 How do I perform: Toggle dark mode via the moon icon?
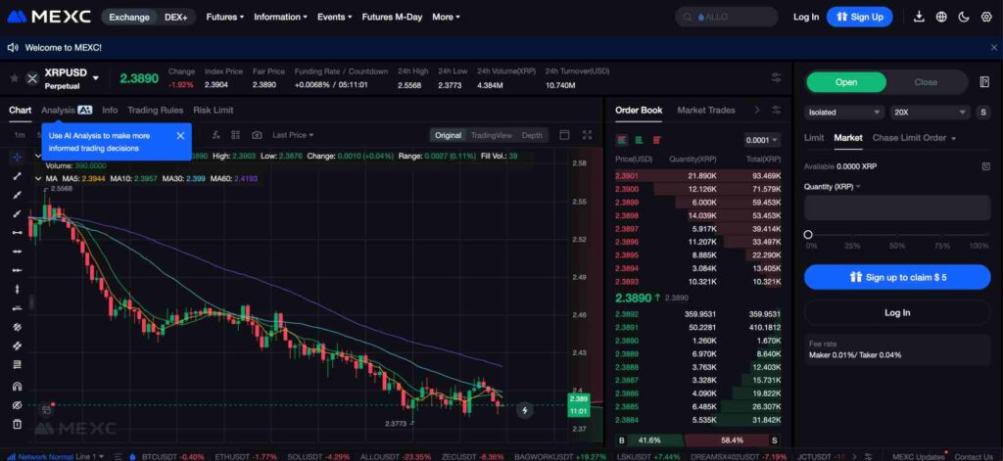964,17
